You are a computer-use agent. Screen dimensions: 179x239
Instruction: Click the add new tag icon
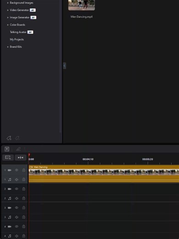tap(9, 138)
